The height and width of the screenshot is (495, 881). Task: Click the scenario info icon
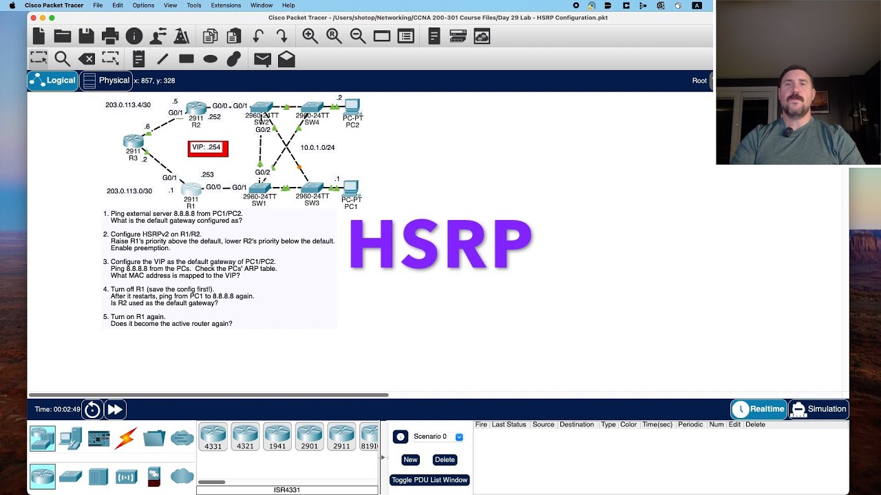(401, 437)
